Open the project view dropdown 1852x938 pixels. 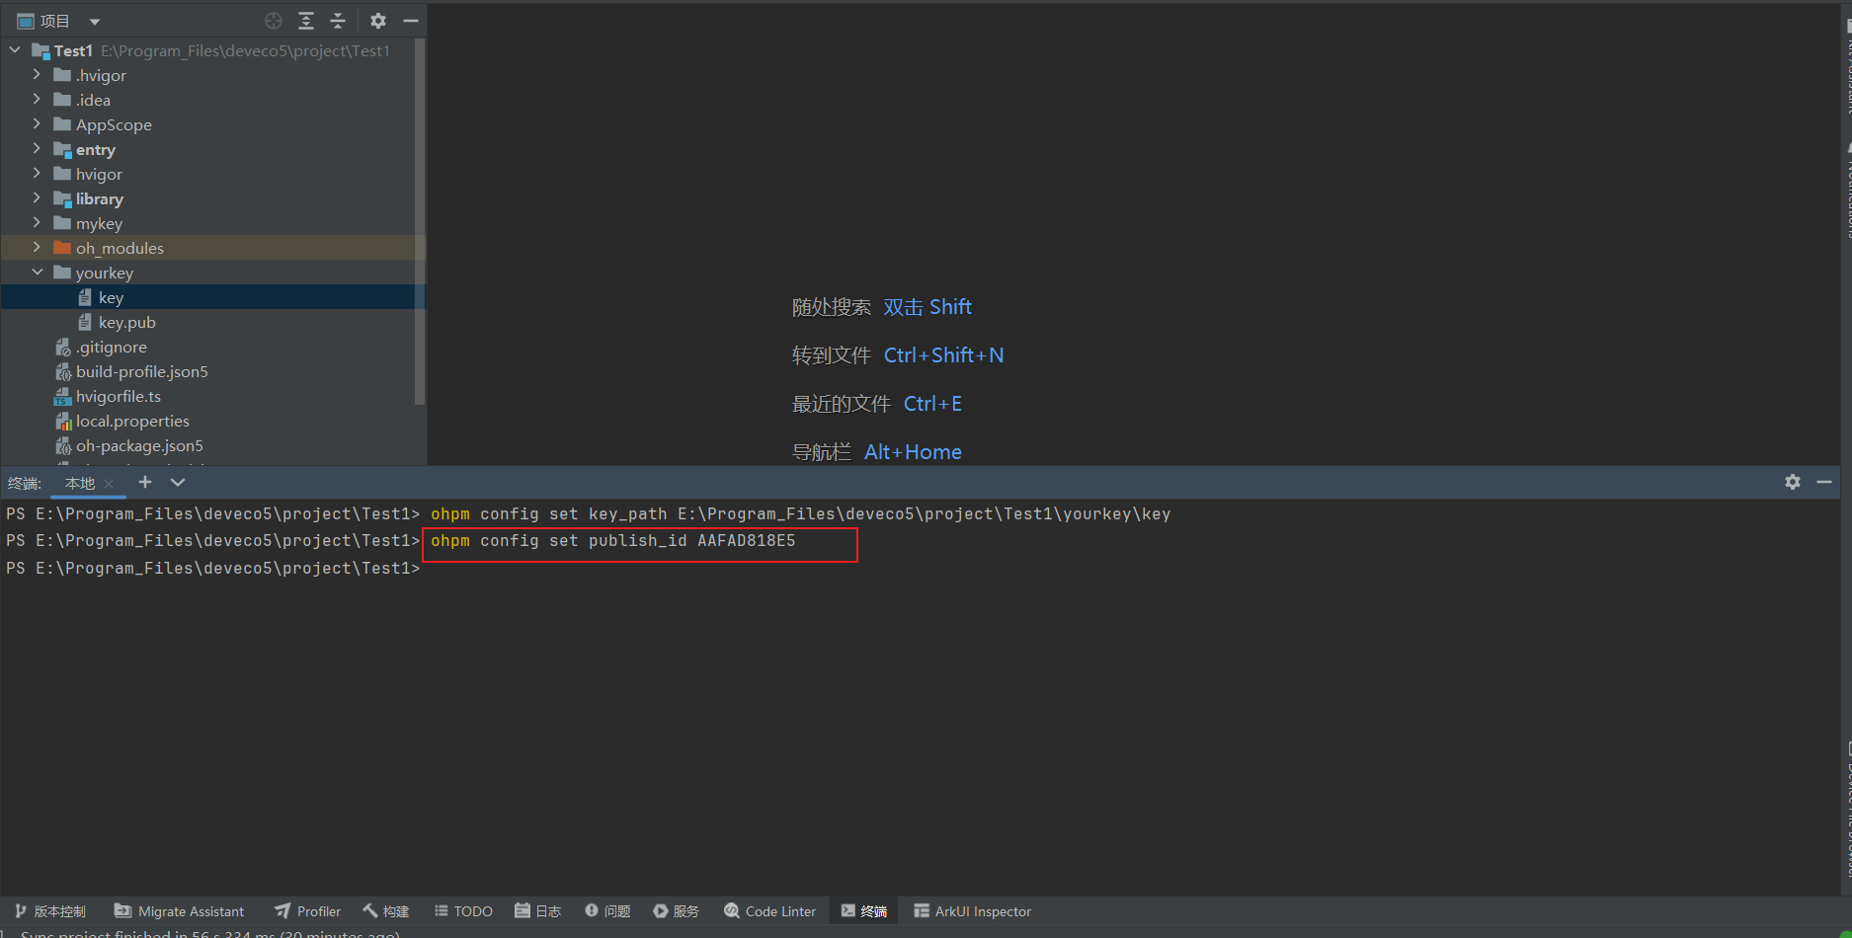point(95,22)
